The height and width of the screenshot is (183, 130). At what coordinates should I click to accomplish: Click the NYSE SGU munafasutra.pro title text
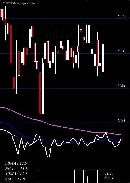20,3
